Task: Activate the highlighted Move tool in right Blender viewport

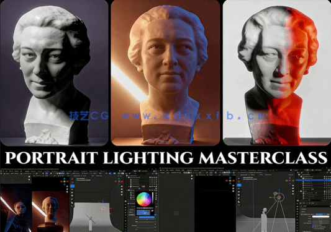Action: coord(239,185)
